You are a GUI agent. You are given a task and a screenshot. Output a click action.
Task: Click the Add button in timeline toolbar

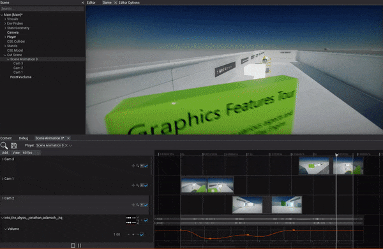[5, 153]
